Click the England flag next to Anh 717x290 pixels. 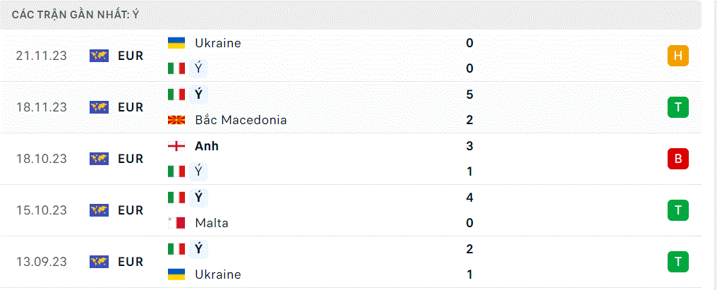click(x=176, y=146)
